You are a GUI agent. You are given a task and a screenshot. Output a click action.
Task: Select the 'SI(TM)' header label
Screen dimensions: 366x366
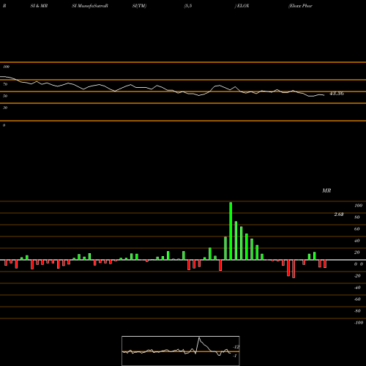(139, 6)
